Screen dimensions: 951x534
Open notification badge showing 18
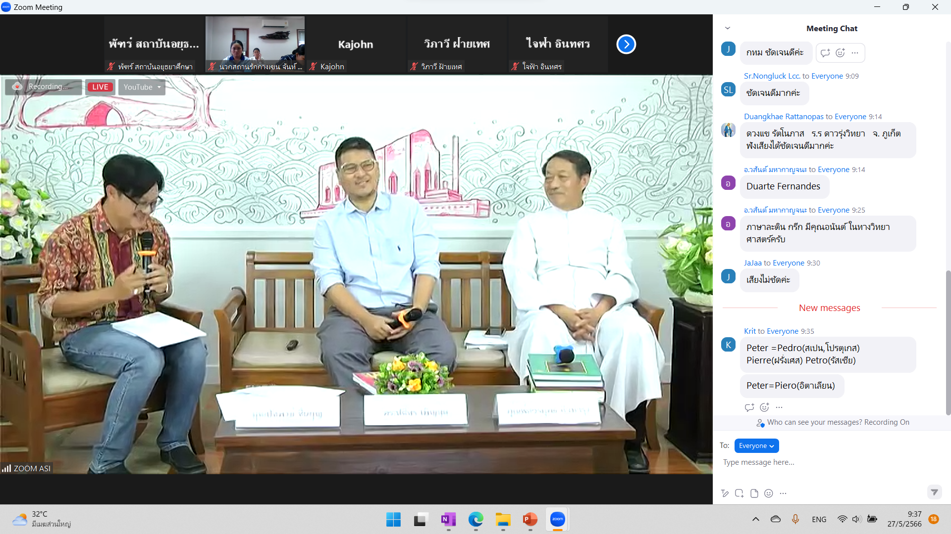pyautogui.click(x=934, y=519)
